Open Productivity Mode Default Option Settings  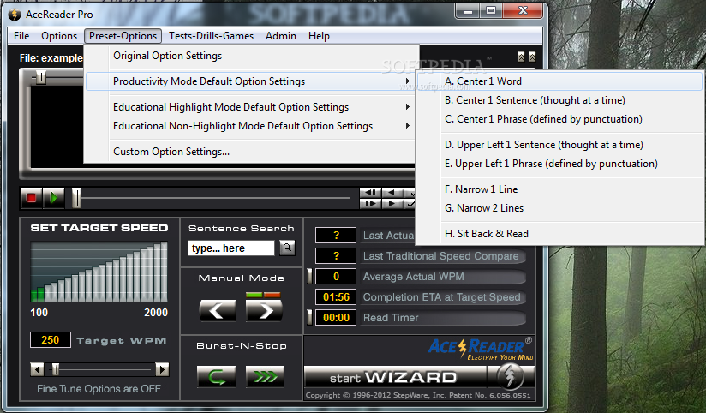coord(250,81)
